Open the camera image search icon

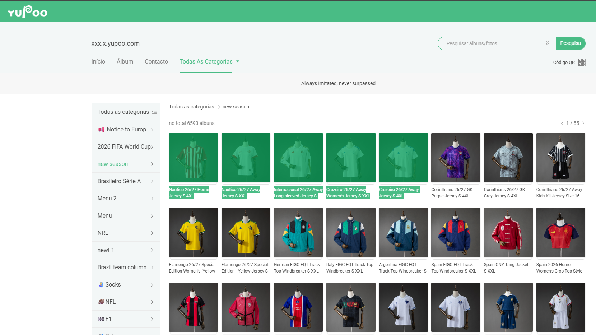click(x=548, y=43)
